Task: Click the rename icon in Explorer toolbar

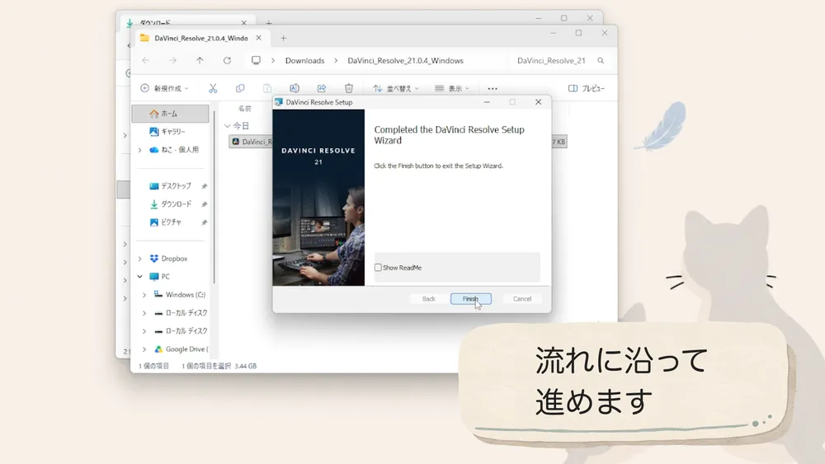Action: click(x=295, y=88)
